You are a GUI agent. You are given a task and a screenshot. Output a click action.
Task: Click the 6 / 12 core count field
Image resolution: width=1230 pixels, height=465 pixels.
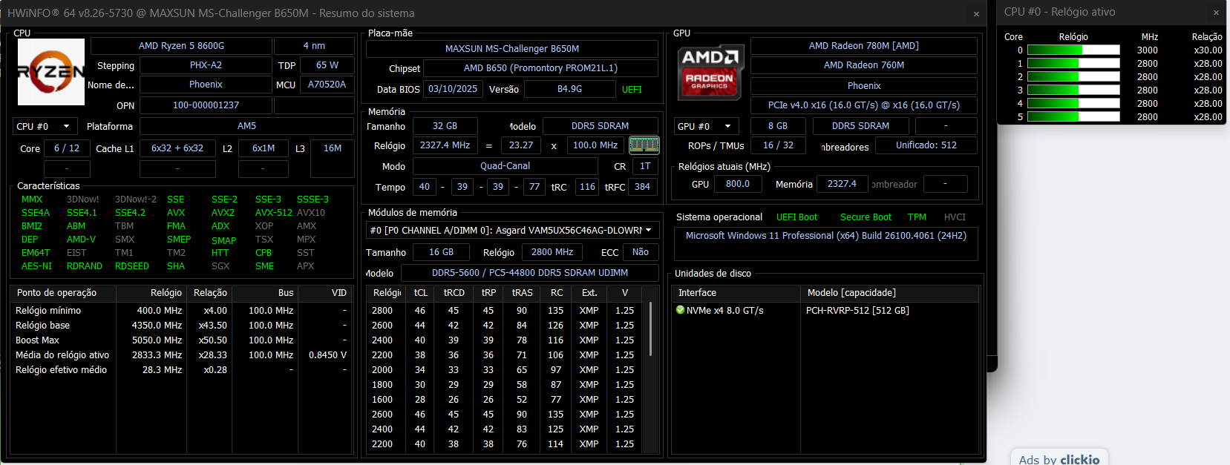(67, 148)
